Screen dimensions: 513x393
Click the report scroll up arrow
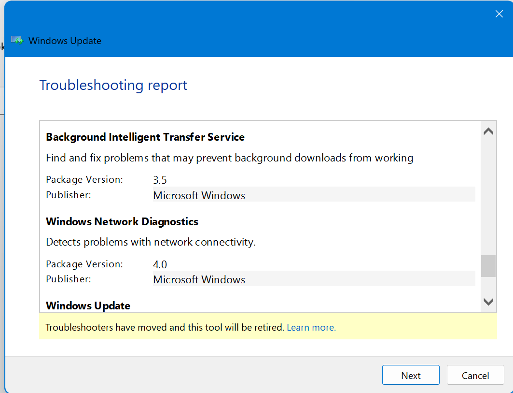coord(488,131)
